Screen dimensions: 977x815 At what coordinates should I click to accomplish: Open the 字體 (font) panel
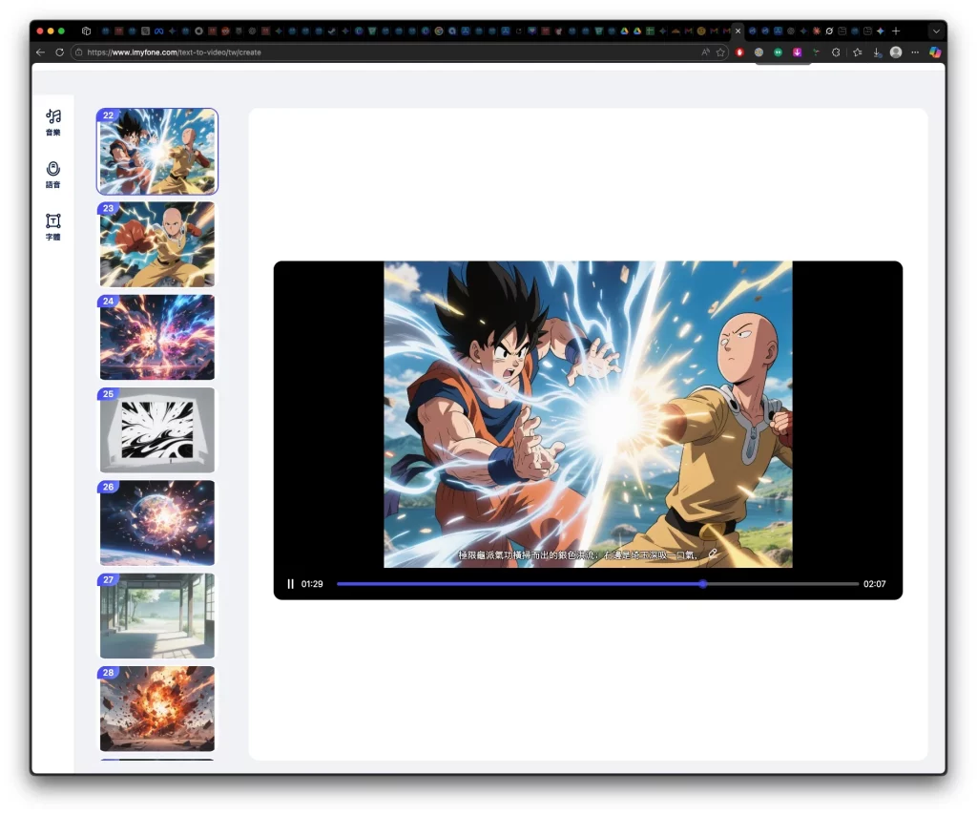53,226
